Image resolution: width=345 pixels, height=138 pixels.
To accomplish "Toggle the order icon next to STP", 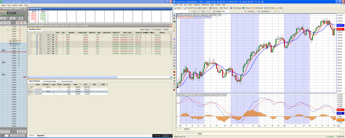I will (x=20, y=18).
